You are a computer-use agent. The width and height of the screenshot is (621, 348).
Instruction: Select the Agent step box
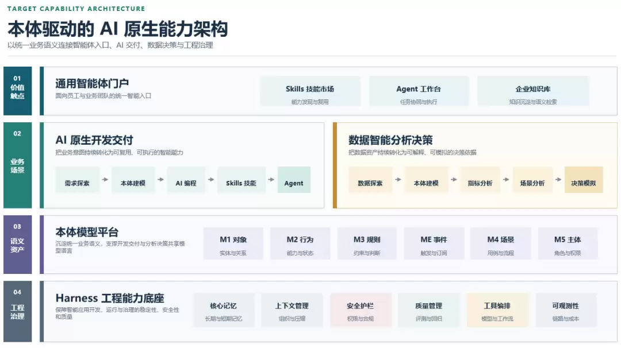pos(294,180)
